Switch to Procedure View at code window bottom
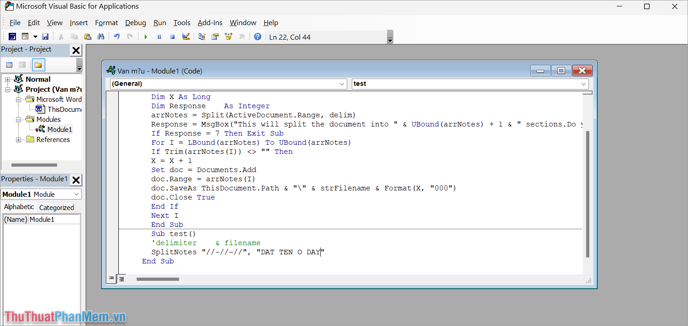688x326 pixels. [112, 278]
